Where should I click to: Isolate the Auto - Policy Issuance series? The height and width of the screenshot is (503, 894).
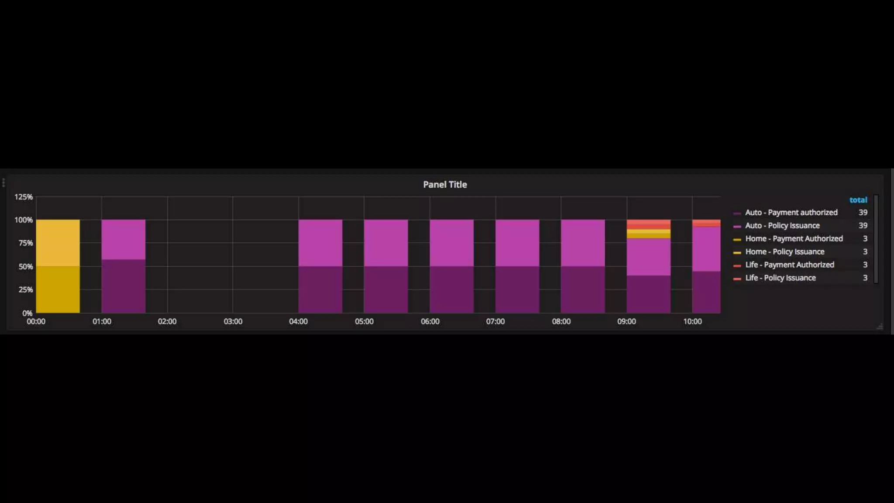click(x=782, y=226)
